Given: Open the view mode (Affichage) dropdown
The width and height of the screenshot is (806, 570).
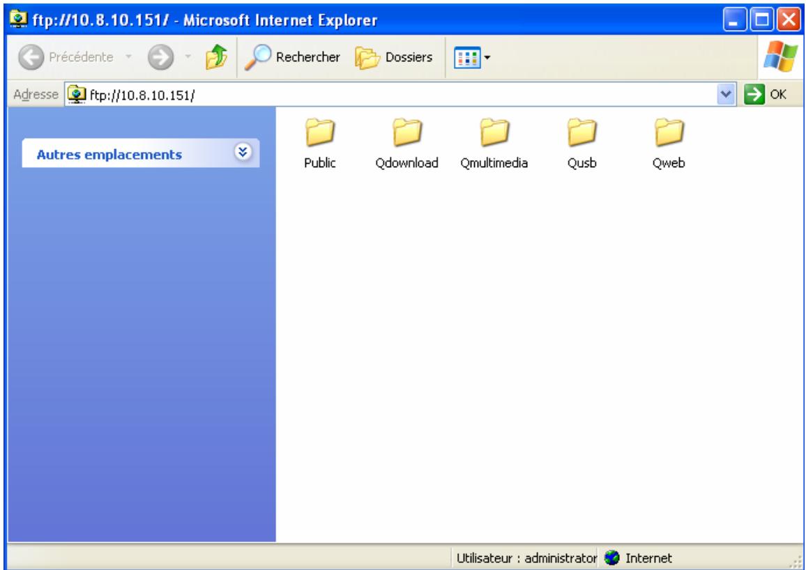Looking at the screenshot, I should (x=472, y=57).
